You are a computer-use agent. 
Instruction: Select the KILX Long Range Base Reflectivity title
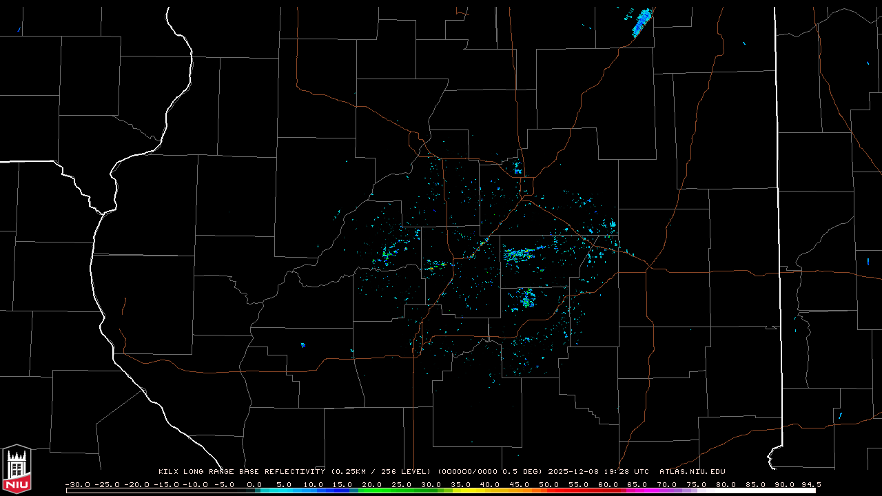click(241, 472)
